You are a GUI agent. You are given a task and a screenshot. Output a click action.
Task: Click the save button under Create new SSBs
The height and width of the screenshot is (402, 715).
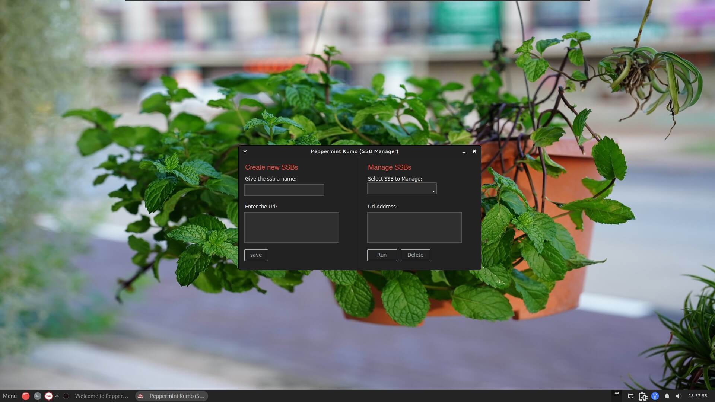256,255
